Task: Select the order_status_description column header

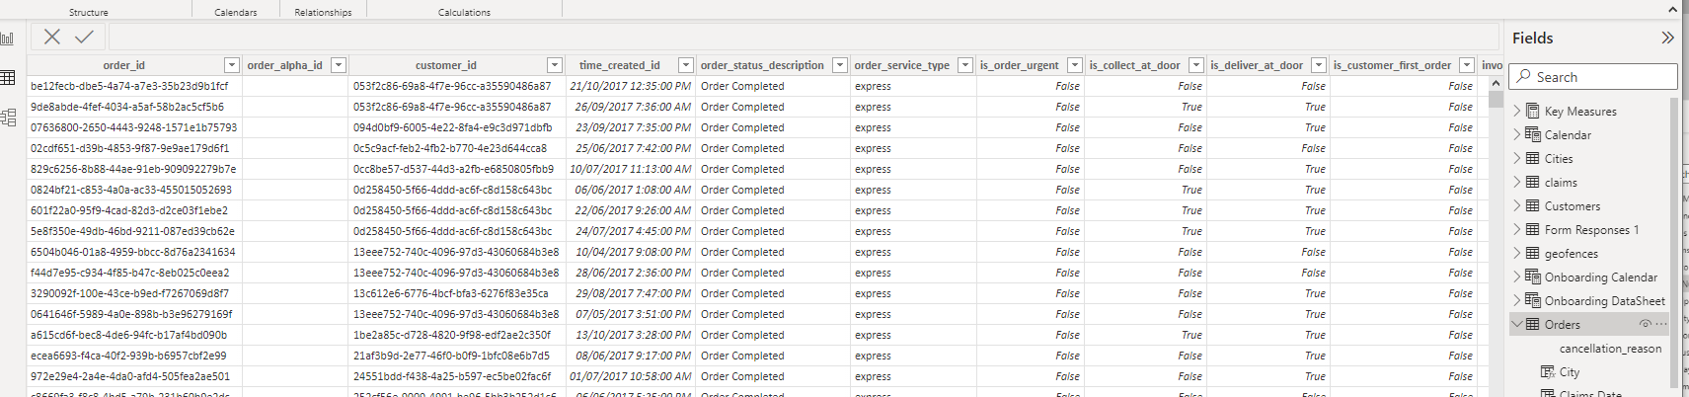Action: click(761, 65)
